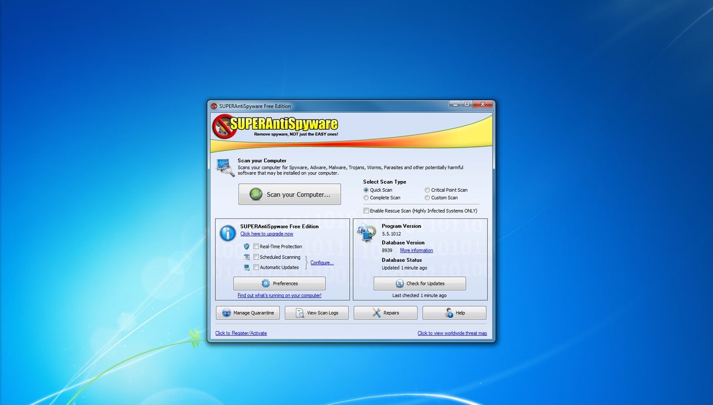Viewport: 713px width, 405px height.
Task: Click the Updated 1 minute ago status
Action: click(x=404, y=268)
